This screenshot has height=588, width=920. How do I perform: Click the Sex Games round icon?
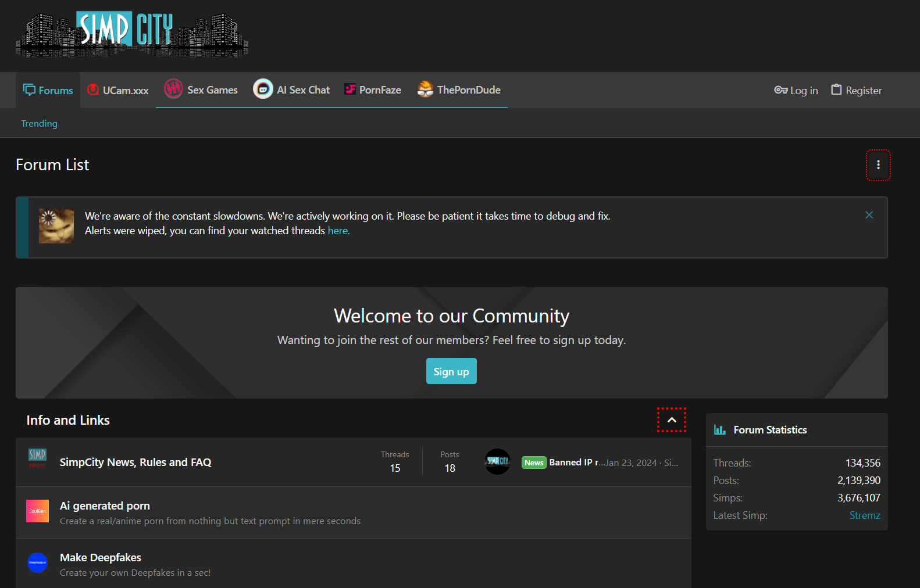(x=173, y=88)
